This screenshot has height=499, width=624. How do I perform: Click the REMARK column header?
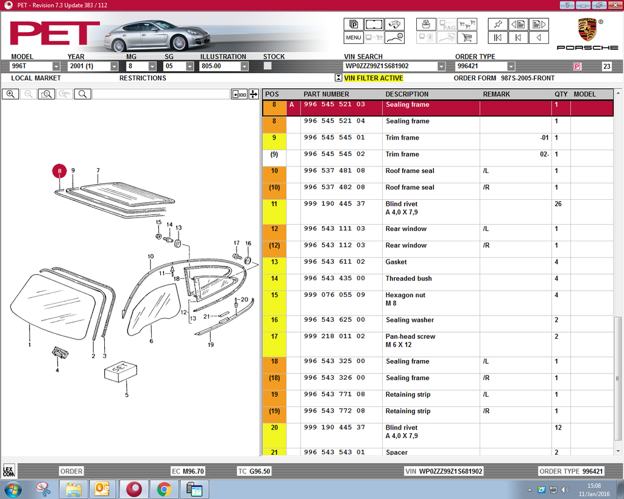tap(496, 94)
